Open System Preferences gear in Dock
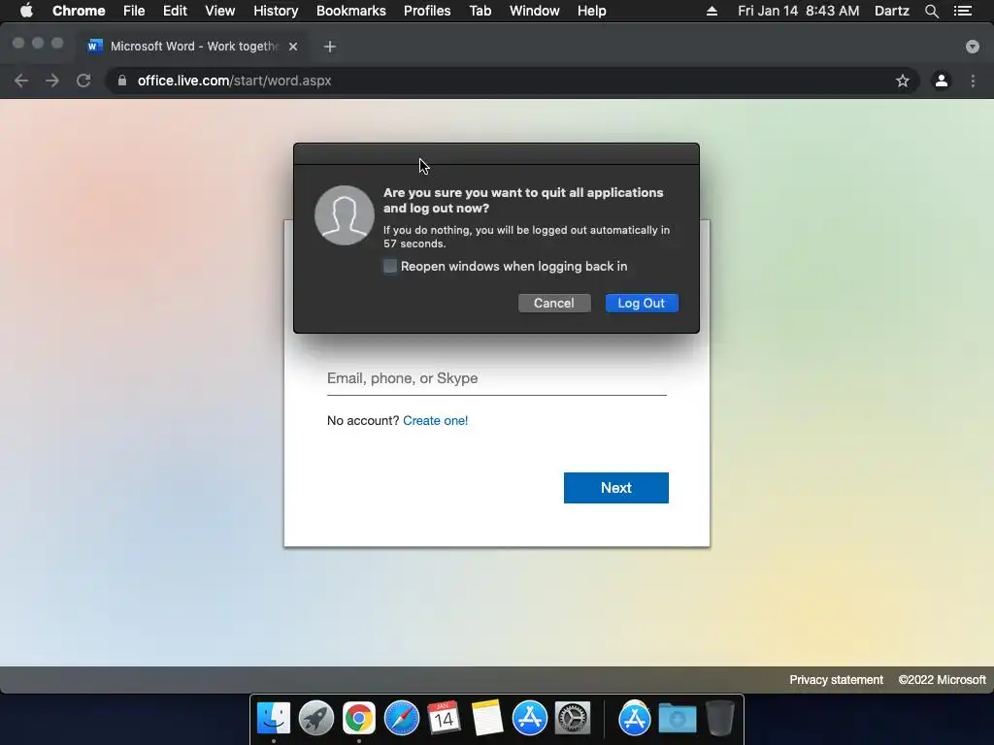 coord(573,719)
